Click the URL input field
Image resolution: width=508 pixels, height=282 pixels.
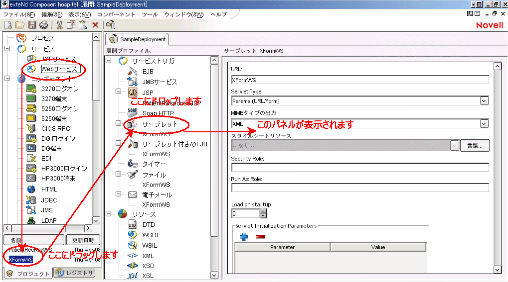click(360, 80)
